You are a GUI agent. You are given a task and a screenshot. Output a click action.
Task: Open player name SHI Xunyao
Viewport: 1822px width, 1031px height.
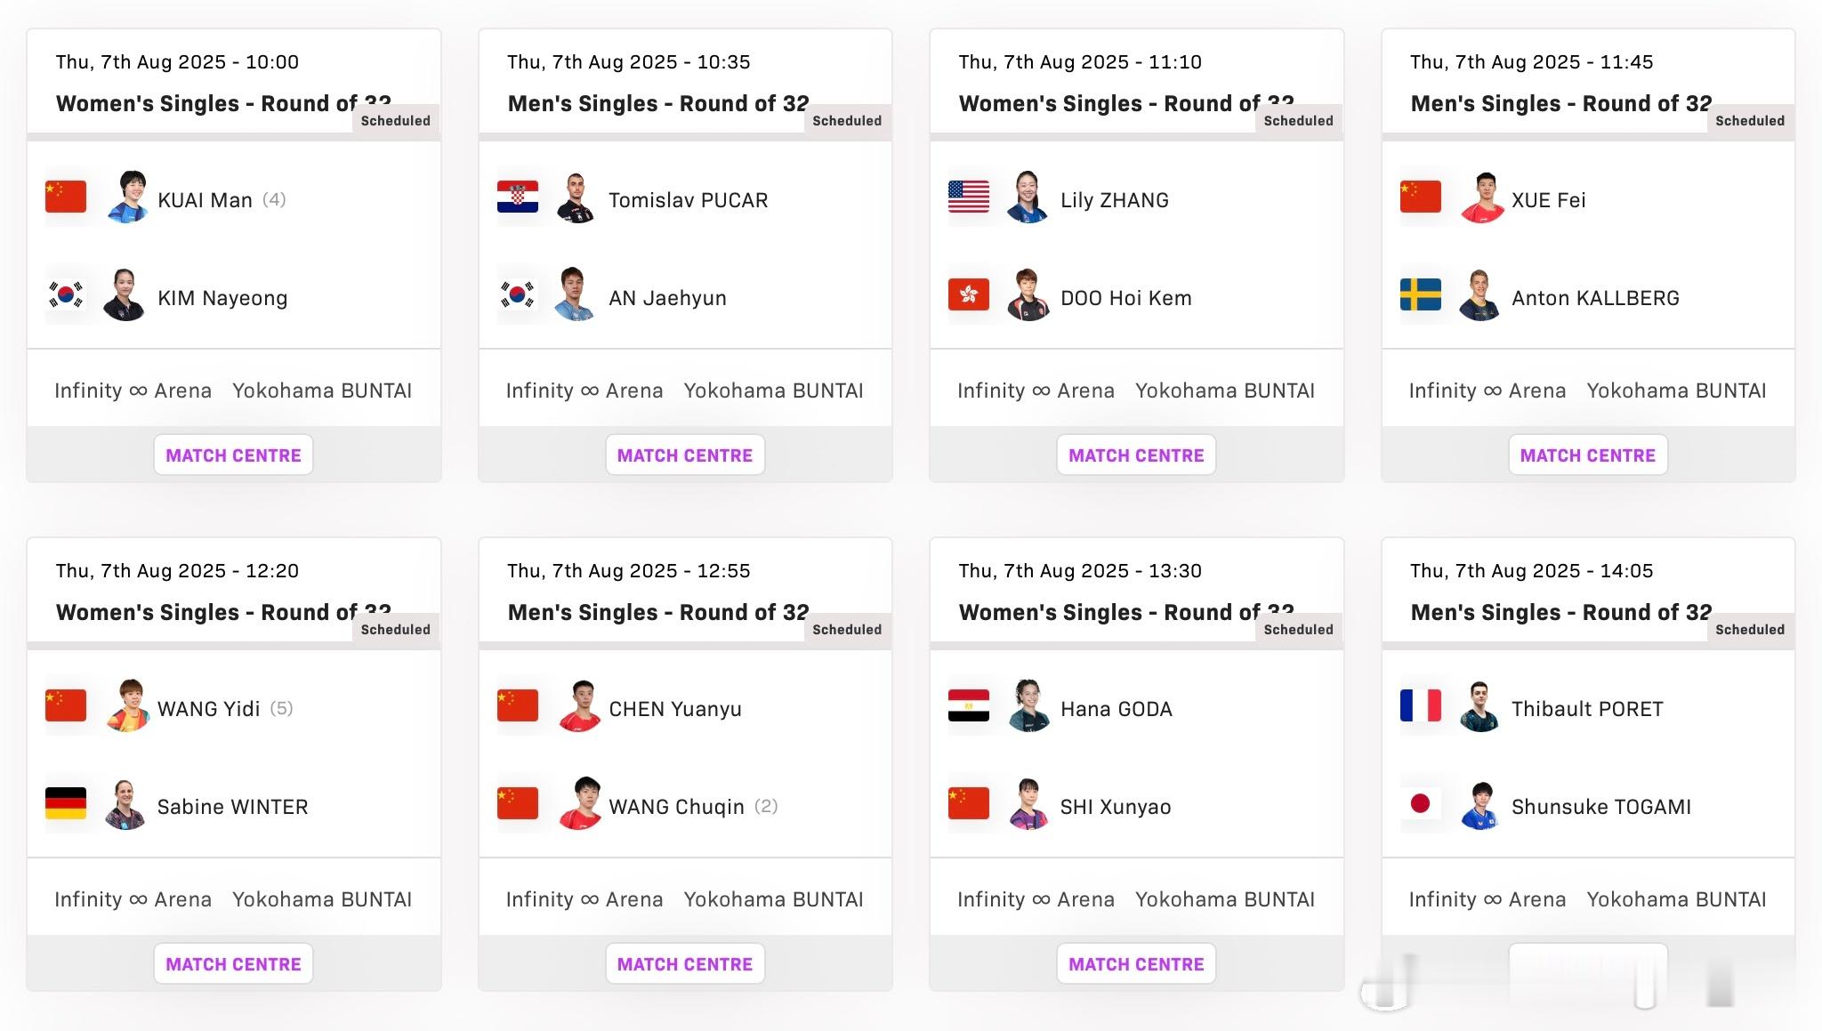pyautogui.click(x=1116, y=807)
